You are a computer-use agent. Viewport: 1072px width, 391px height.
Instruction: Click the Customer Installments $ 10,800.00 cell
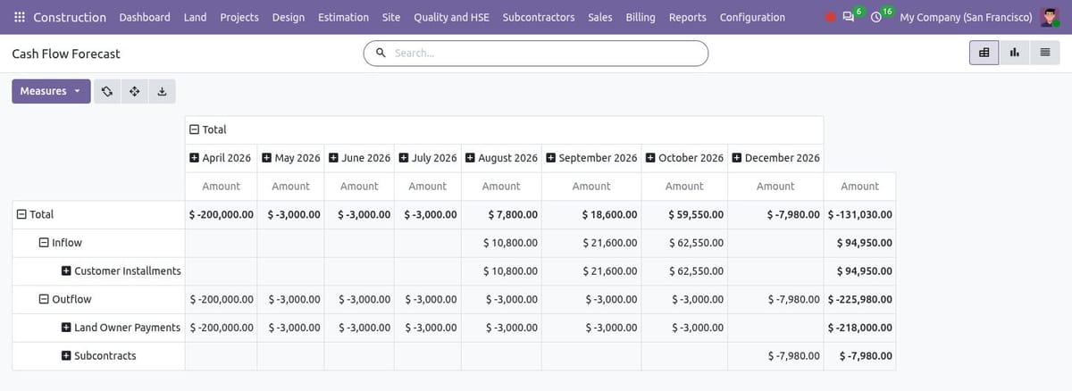click(x=501, y=270)
